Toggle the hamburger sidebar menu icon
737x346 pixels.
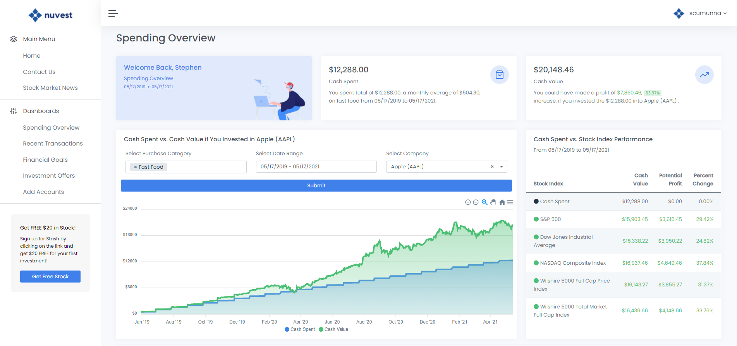113,14
